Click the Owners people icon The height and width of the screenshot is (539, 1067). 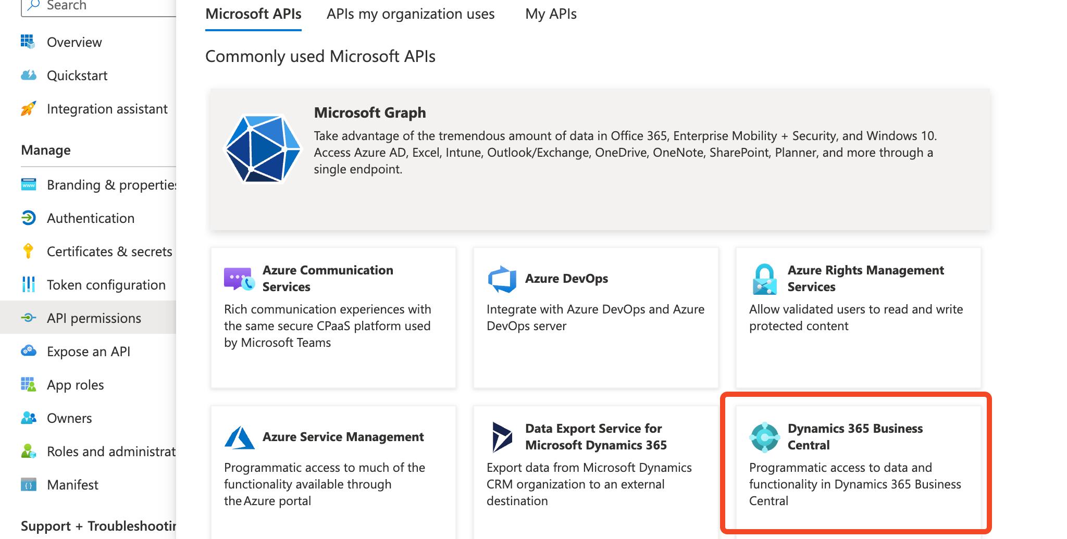[x=28, y=418]
